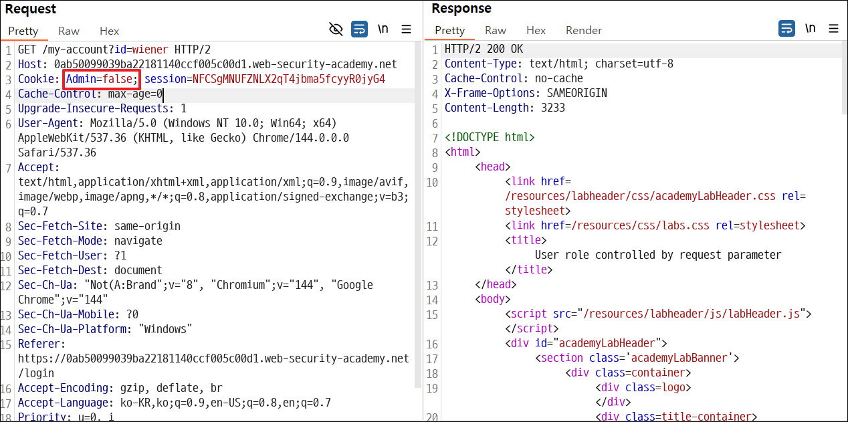
Task: Toggle word wrap icon in Request pane
Action: [359, 29]
